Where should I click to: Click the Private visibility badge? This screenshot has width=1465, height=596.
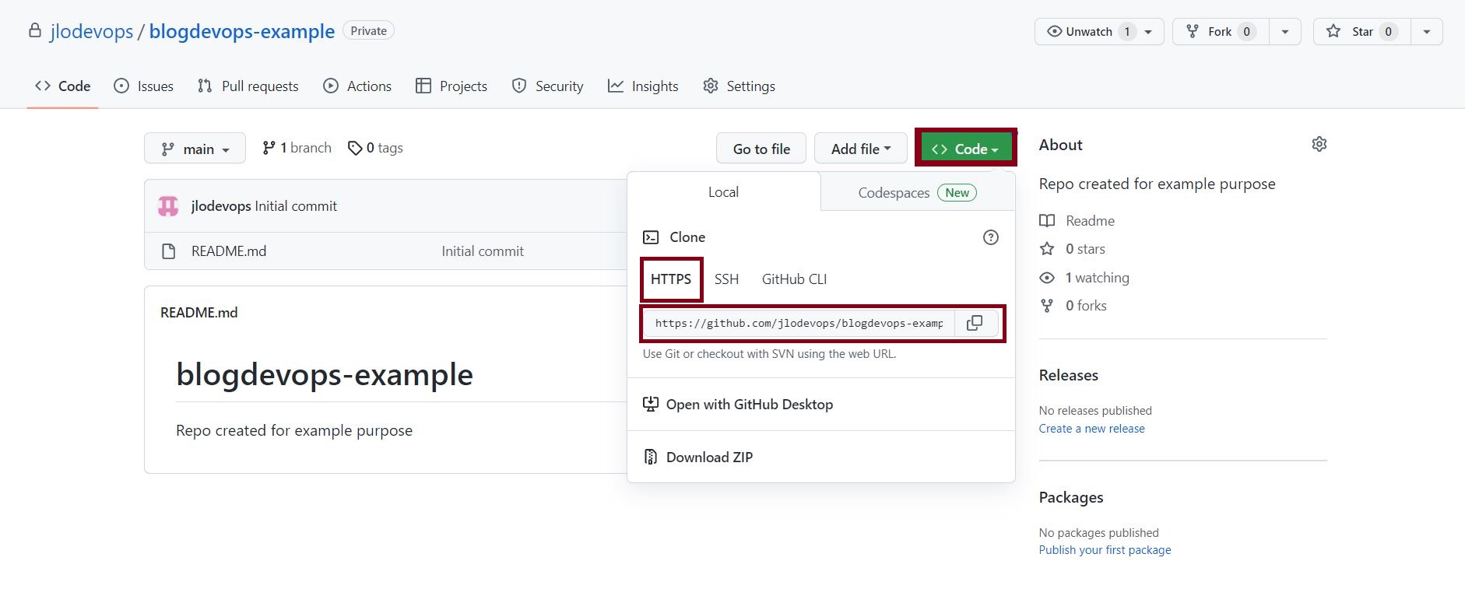[369, 31]
